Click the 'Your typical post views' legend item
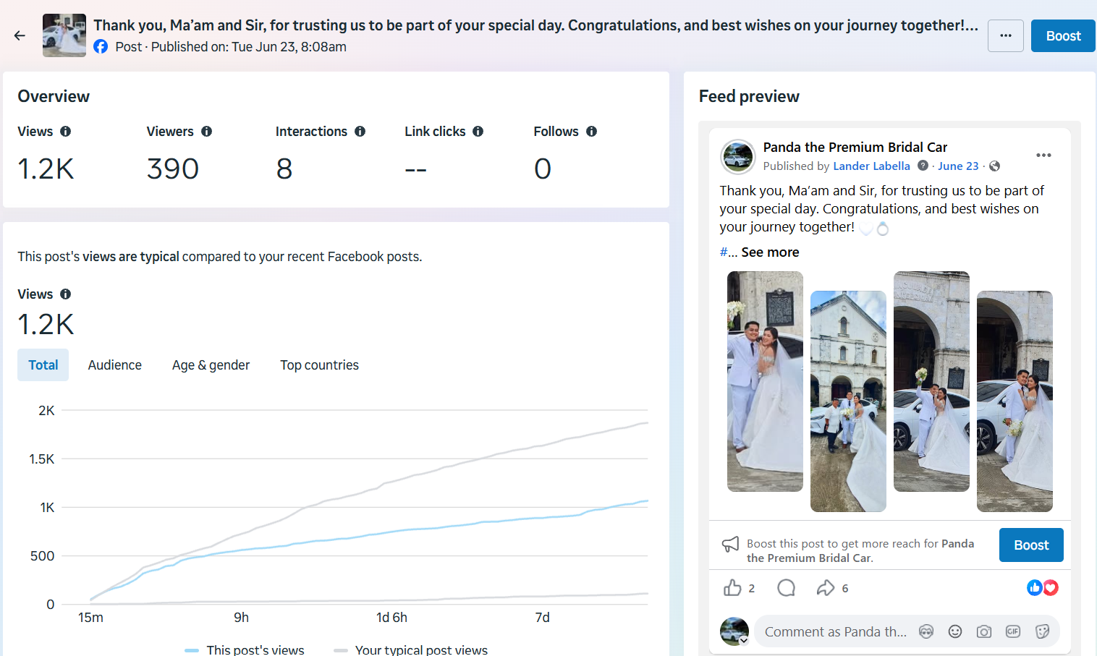This screenshot has width=1097, height=656. point(411,649)
